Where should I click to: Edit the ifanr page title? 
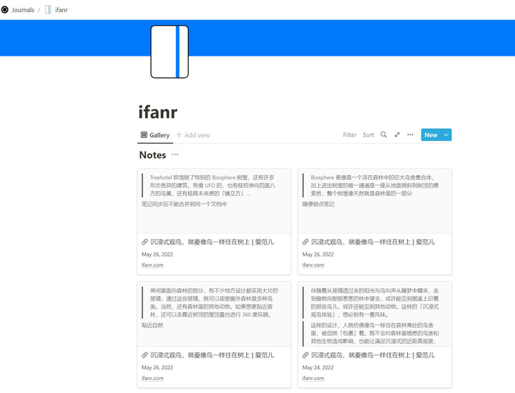(158, 112)
